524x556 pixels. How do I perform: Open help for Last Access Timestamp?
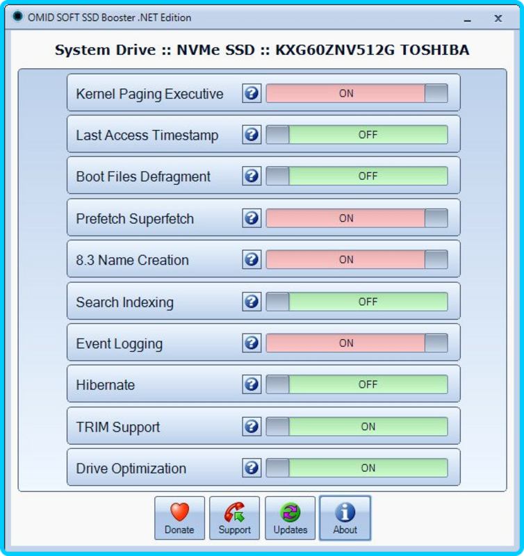coord(252,135)
